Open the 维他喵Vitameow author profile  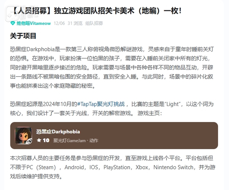click(33, 23)
